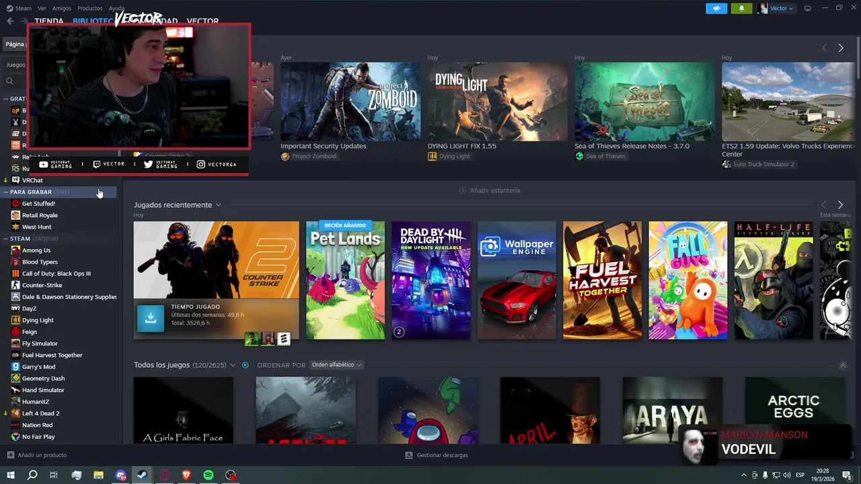Open Windows Search magnifier in taskbar
This screenshot has height=484, width=861.
click(x=32, y=475)
